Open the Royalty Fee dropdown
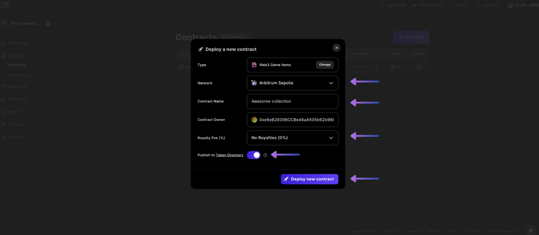The width and height of the screenshot is (539, 235). (x=292, y=138)
